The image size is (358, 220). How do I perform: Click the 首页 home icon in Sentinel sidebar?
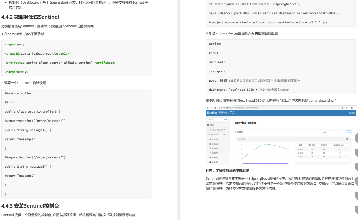208,125
